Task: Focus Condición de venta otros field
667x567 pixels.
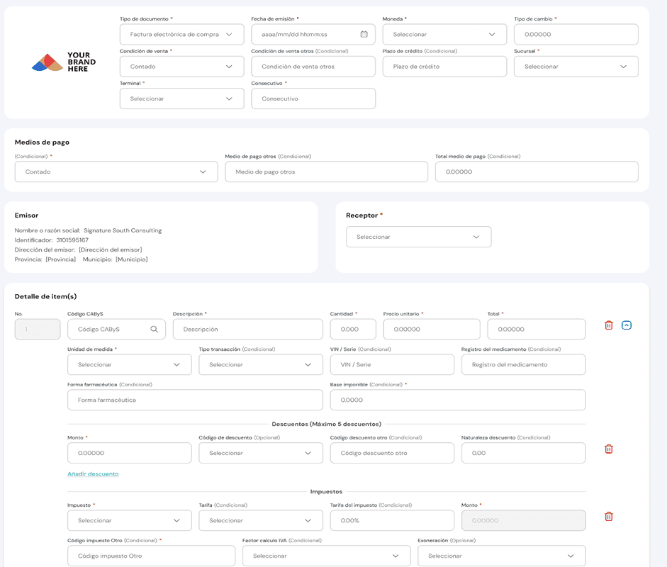Action: coord(313,67)
